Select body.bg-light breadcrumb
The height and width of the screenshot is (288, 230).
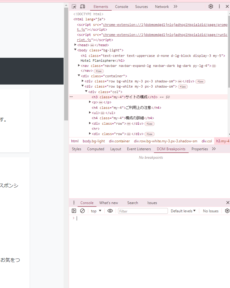coord(94,141)
